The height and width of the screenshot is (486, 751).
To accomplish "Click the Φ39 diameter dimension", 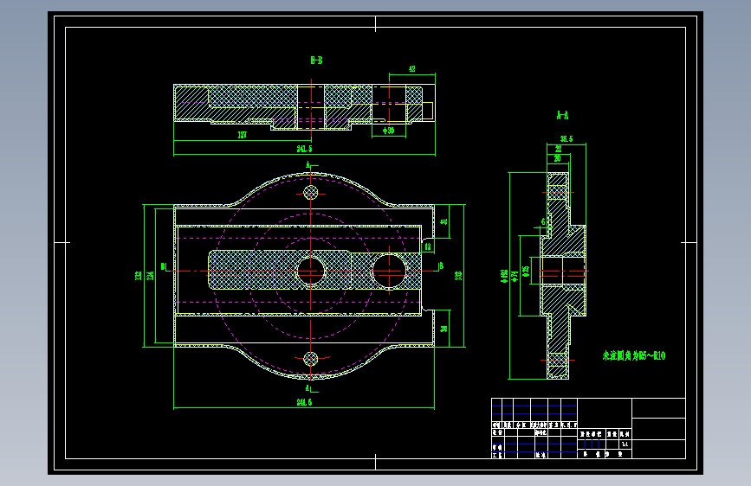I will tap(388, 131).
